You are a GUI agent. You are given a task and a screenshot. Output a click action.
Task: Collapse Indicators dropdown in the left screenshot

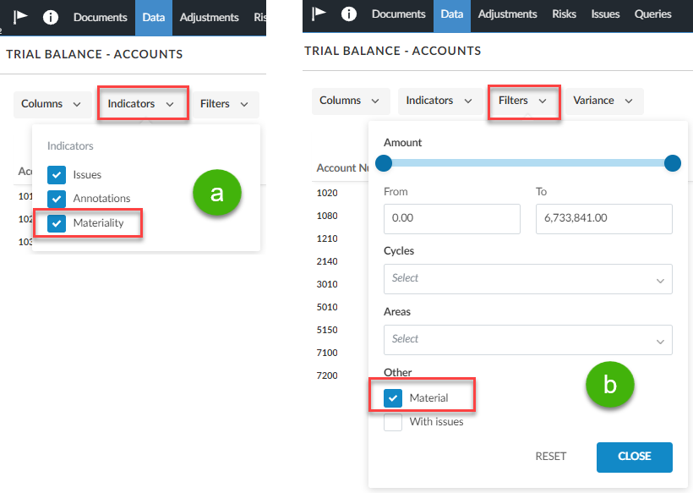(x=142, y=104)
